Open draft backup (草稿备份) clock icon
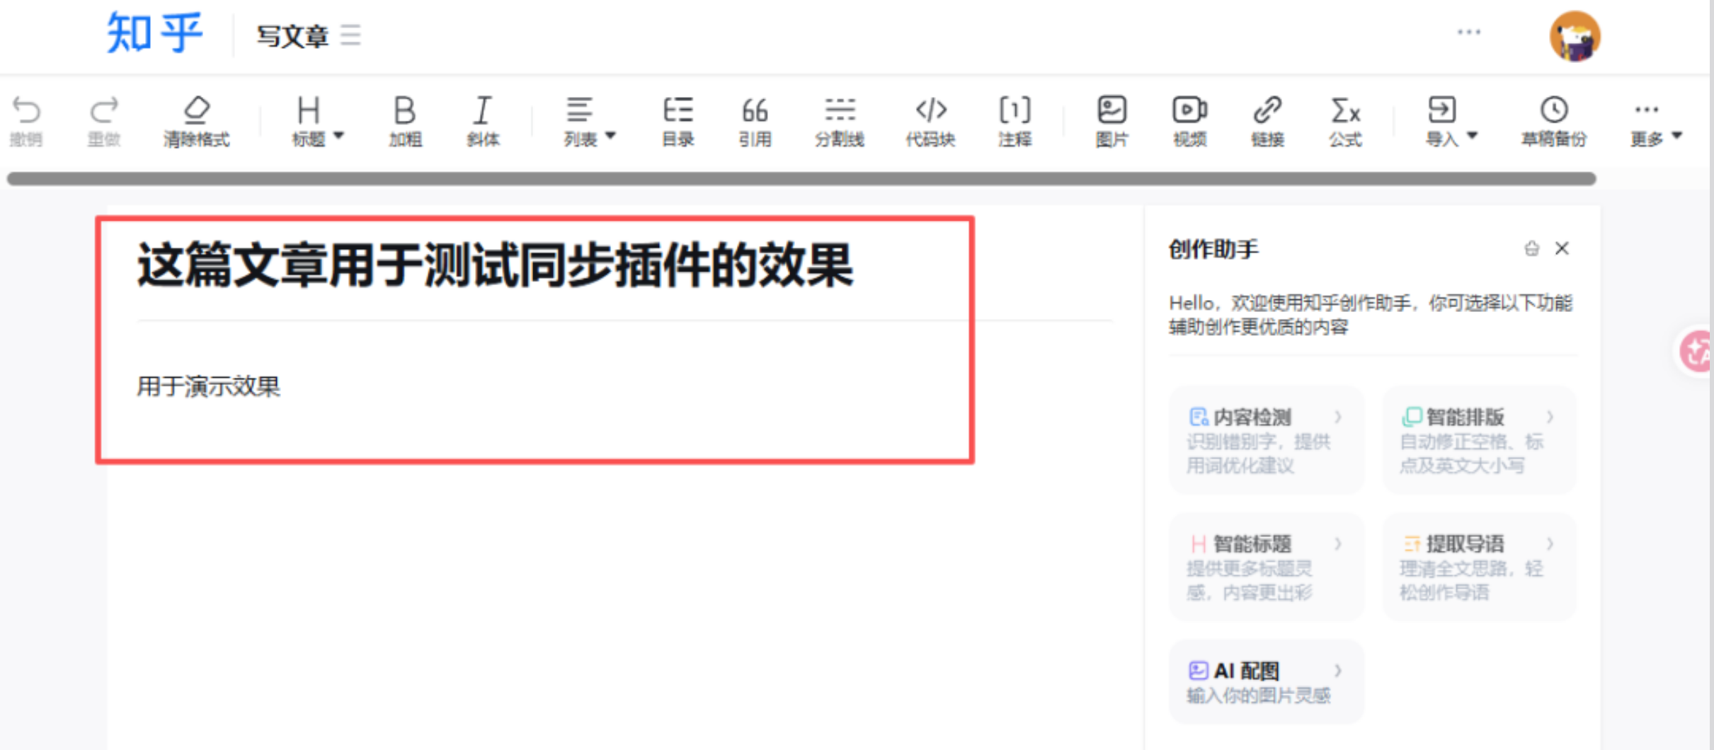The width and height of the screenshot is (1714, 750). (1554, 110)
